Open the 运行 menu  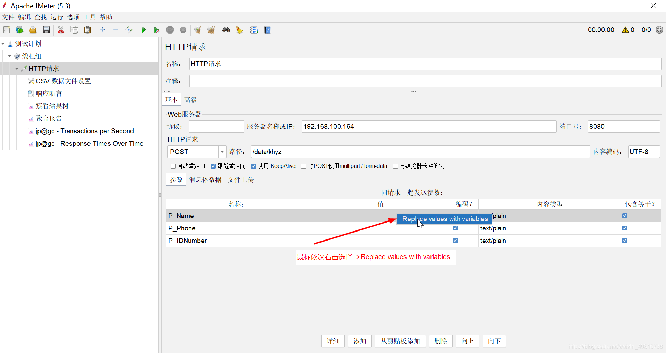[x=57, y=17]
